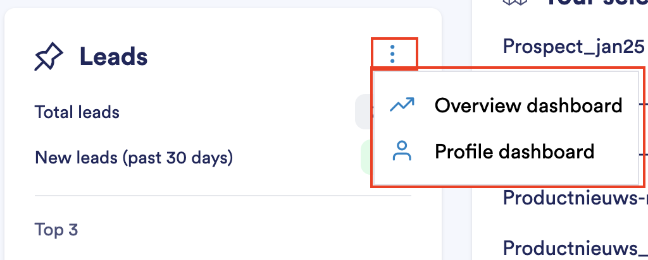Screen dimensions: 648x260
Task: Click the gray badge beside Total leads
Action: coord(363,112)
